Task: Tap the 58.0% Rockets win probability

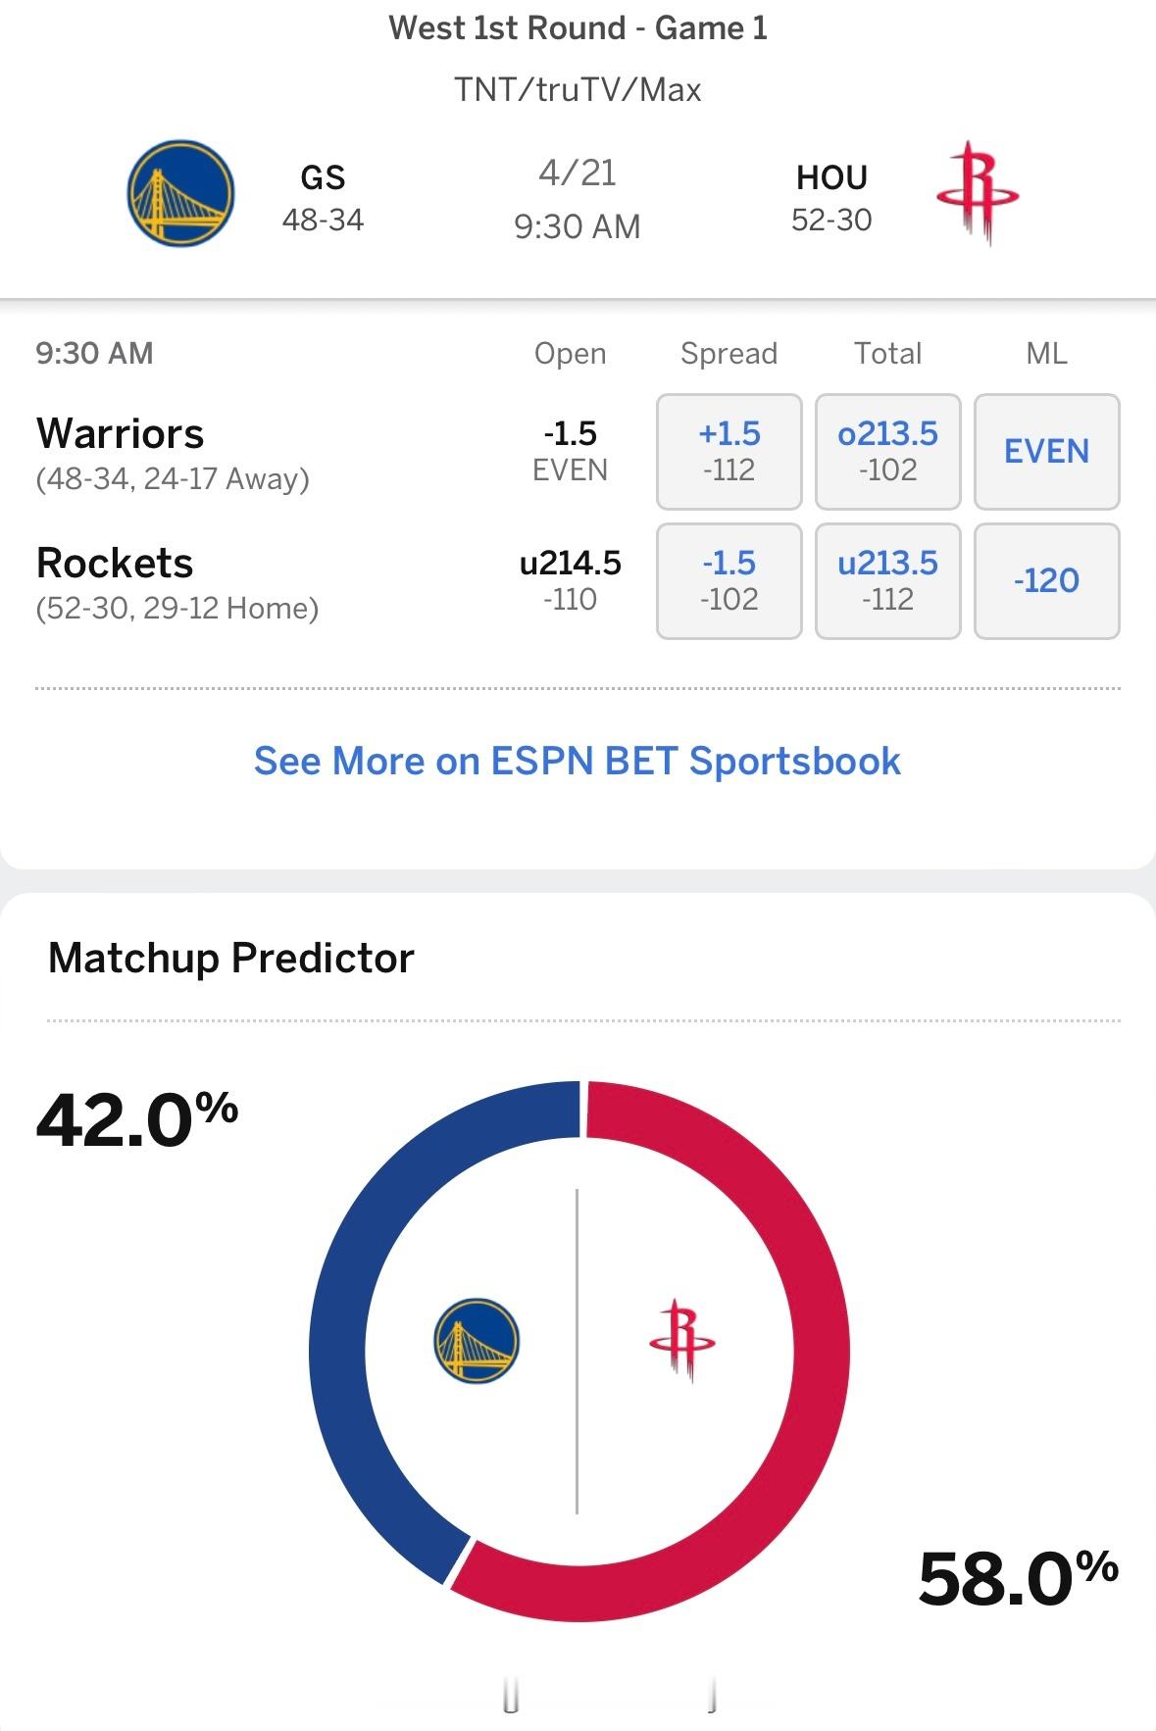Action: 1019,1577
